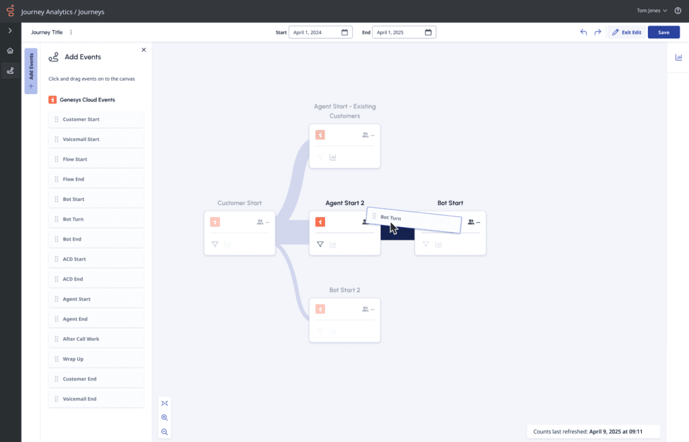Expand the collapsed left navigation panel
This screenshot has height=442, width=689.
point(10,30)
